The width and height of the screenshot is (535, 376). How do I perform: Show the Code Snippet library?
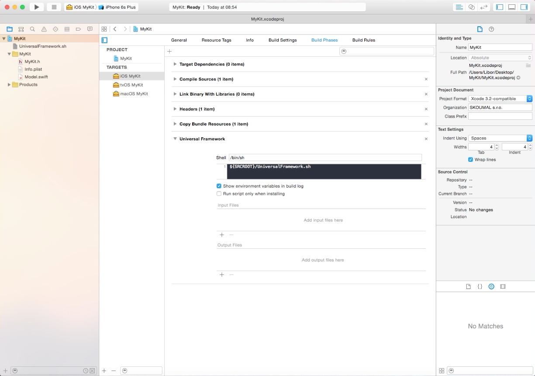pyautogui.click(x=480, y=287)
